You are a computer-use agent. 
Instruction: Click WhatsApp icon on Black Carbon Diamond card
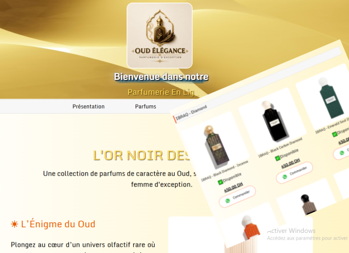285,177
